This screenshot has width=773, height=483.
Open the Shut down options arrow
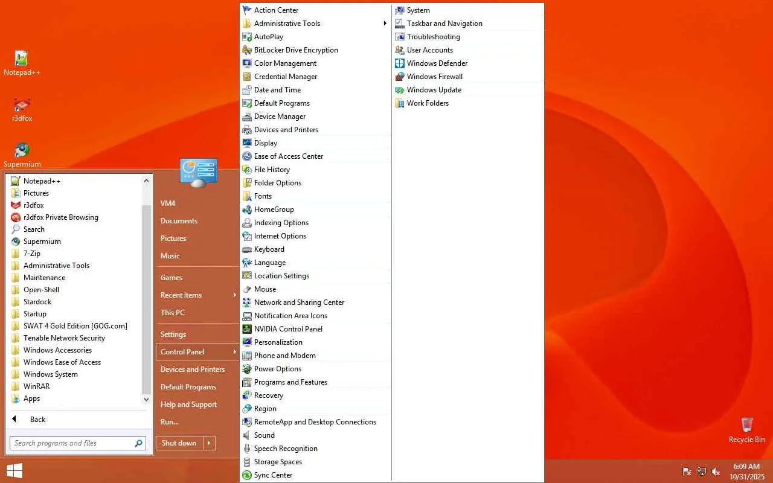point(208,443)
